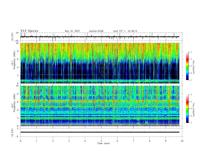Image resolution: width=205 pixels, height=158 pixels.
Task: Select the date text "Sep. 16, 2025"
Action: coord(72,31)
